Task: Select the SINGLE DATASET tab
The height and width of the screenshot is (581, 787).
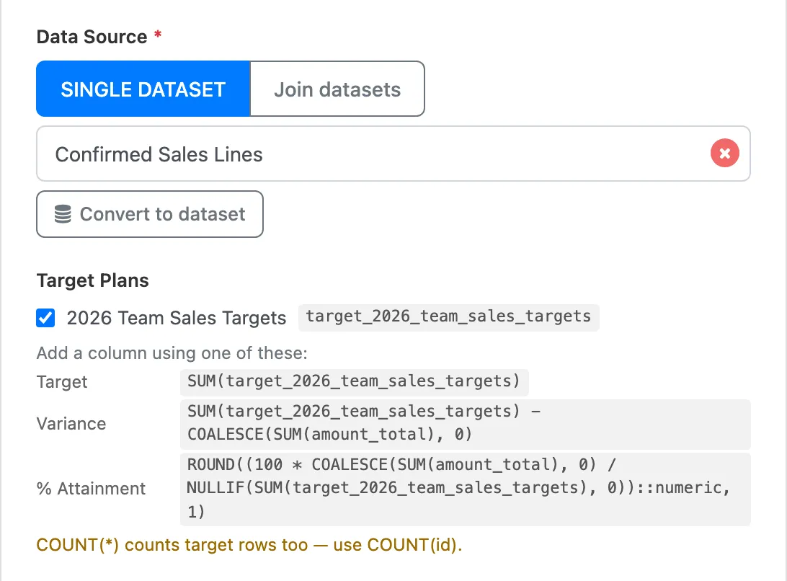Action: pyautogui.click(x=143, y=89)
